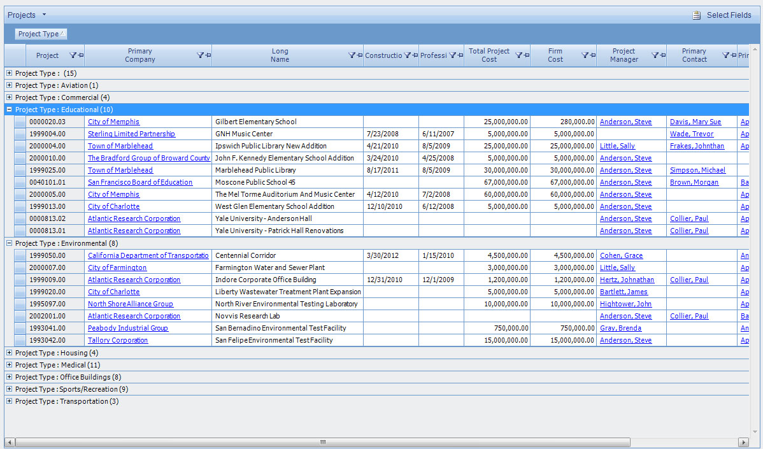763x449 pixels.
Task: Click the Firm Cost filter funnel
Action: [x=585, y=55]
